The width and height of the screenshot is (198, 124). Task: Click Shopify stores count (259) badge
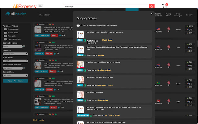pos(190,26)
